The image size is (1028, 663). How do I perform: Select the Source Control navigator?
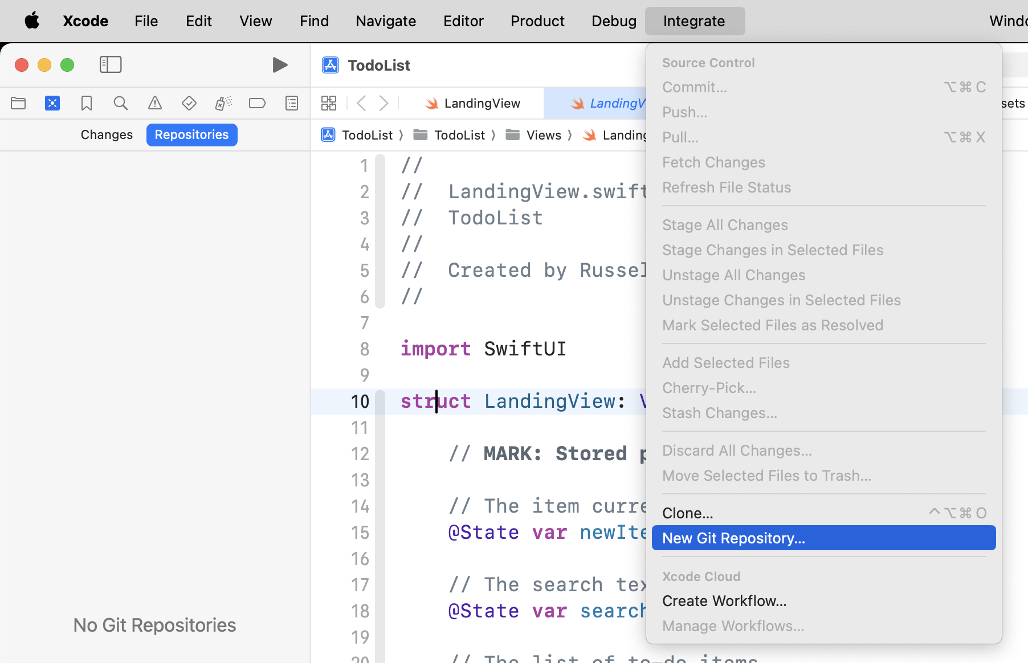pos(52,103)
